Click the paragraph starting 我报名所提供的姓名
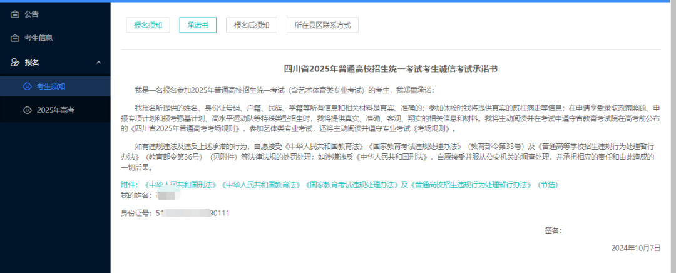Screen dimensions: 676x273 coord(391,118)
